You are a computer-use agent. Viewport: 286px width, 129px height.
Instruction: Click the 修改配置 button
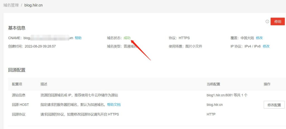coord(274,105)
